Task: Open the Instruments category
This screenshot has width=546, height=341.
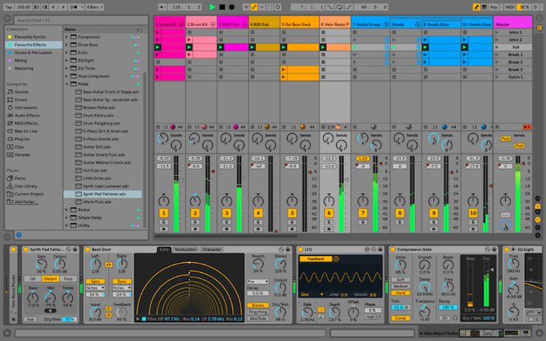Action: pyautogui.click(x=25, y=108)
